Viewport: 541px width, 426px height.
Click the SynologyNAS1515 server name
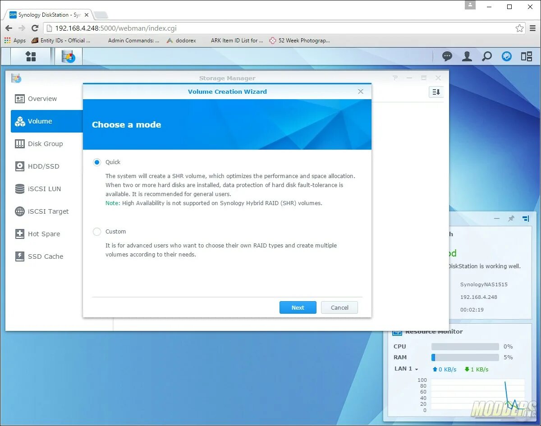click(x=484, y=285)
